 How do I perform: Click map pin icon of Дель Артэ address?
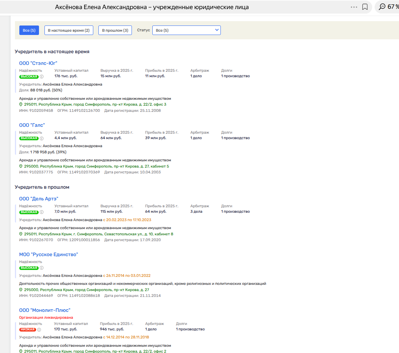click(x=21, y=234)
